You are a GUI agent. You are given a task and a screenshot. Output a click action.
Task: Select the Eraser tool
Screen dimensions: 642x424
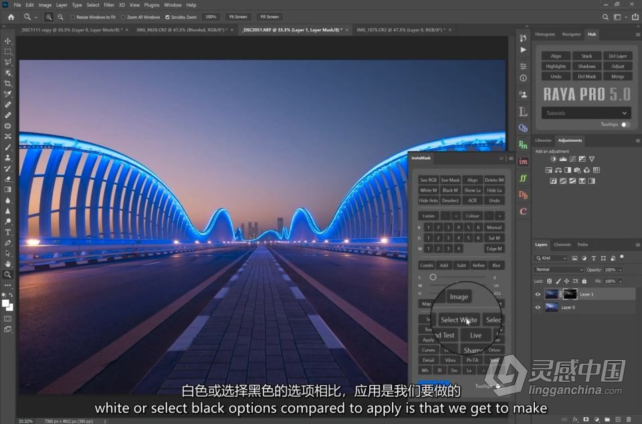click(x=8, y=179)
